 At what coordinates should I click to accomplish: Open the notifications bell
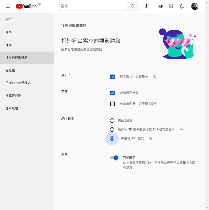182,6
